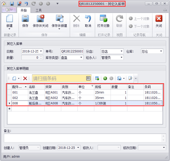Screen dimensions: 170x161
Task: Sort by the 名称 column header
Action: pyautogui.click(x=36, y=87)
